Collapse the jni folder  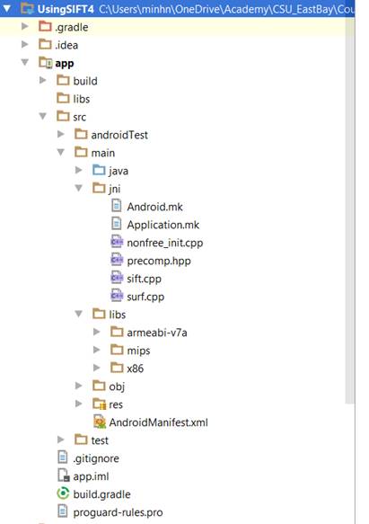79,189
